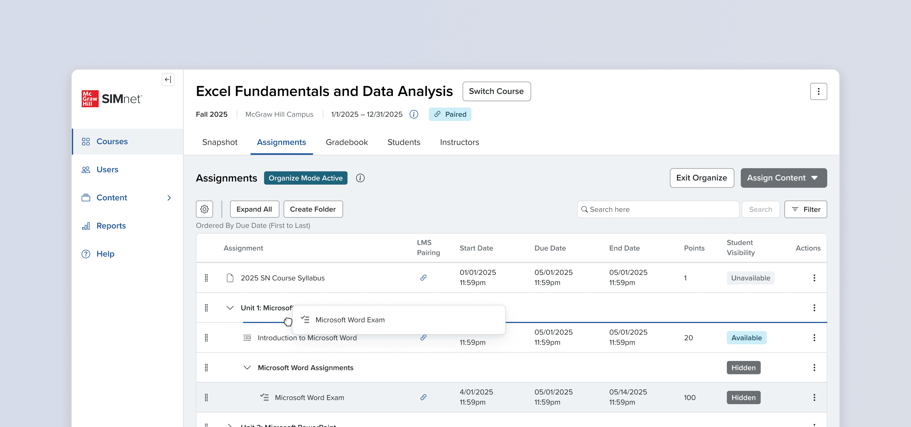Image resolution: width=911 pixels, height=427 pixels.
Task: Click the course dates info icon
Action: [413, 114]
